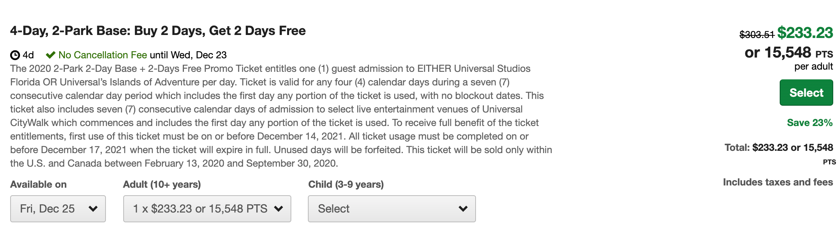840x243 pixels.
Task: Click the green cancellation checkmark icon
Action: point(50,55)
